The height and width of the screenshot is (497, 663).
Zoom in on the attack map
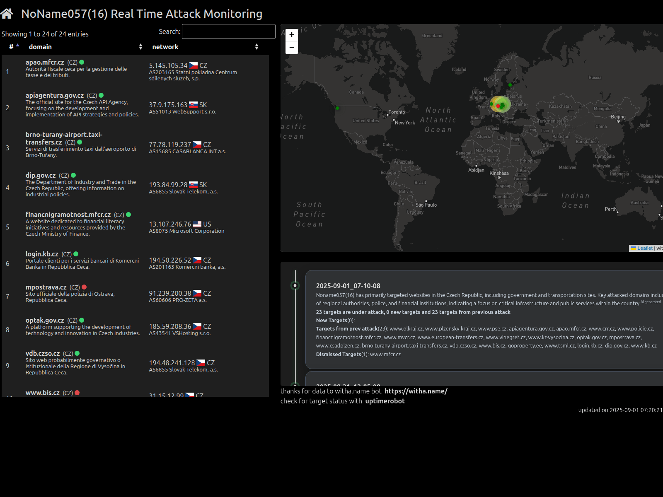pyautogui.click(x=292, y=35)
